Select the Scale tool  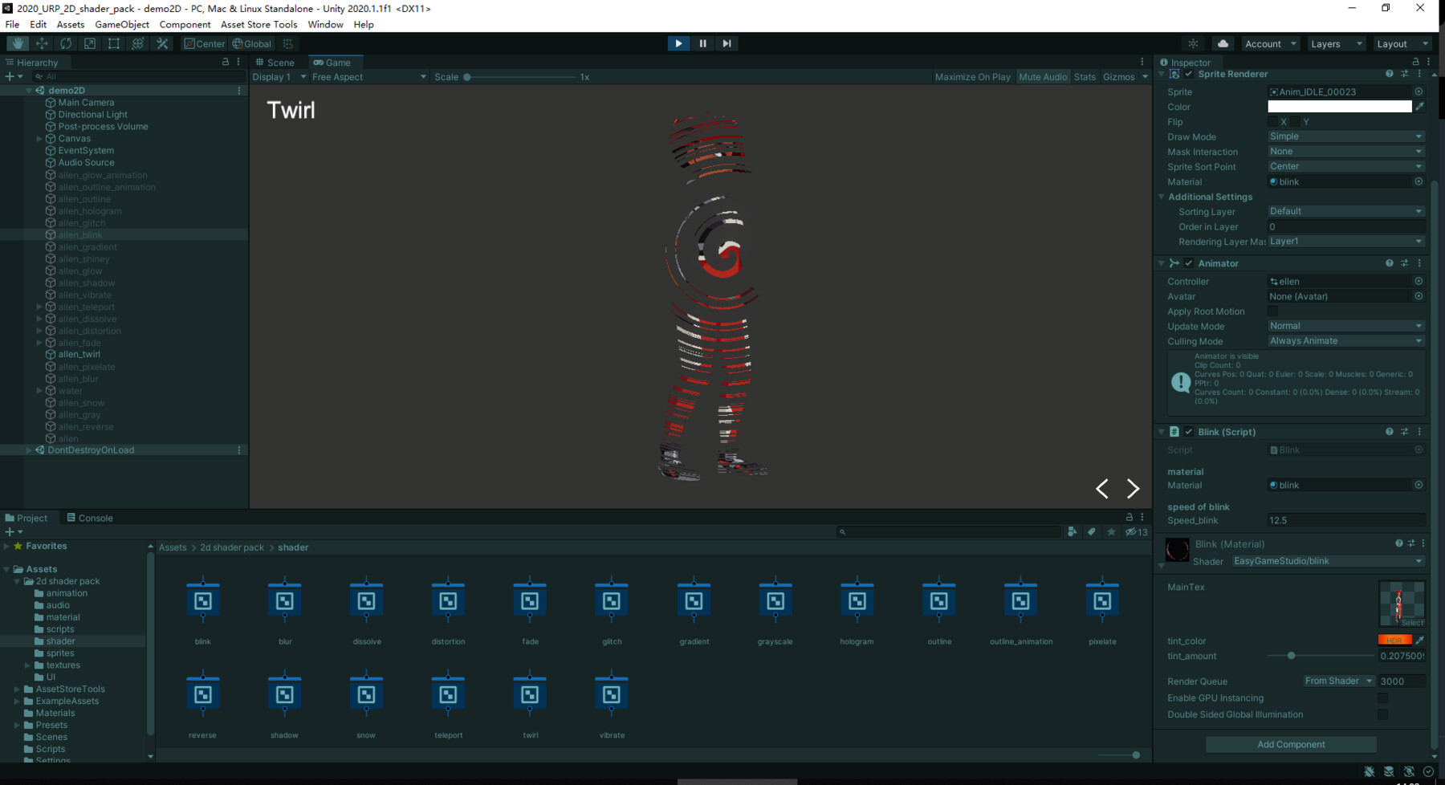90,43
